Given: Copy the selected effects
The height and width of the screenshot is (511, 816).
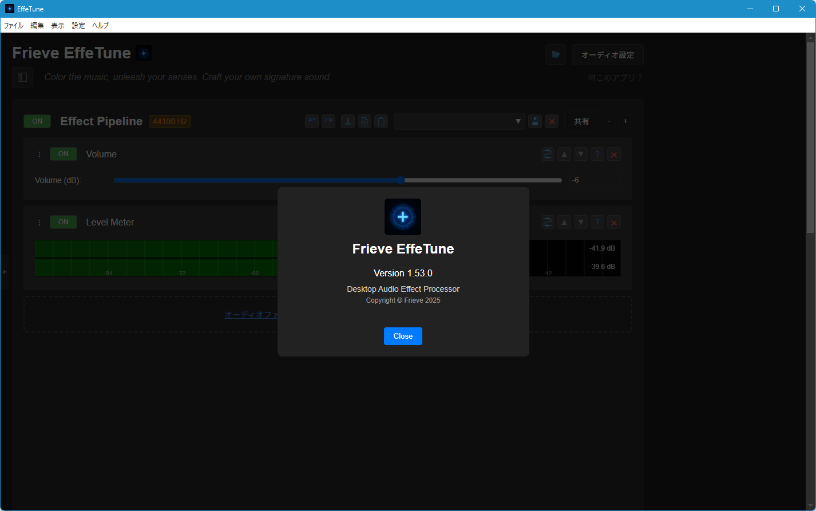Looking at the screenshot, I should (x=365, y=121).
